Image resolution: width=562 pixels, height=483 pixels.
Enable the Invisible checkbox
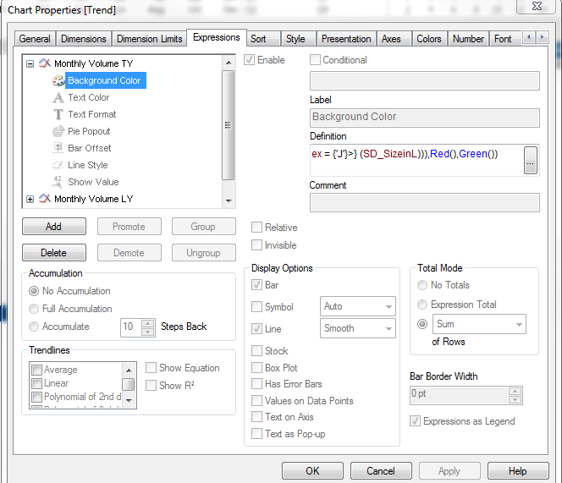[x=256, y=245]
